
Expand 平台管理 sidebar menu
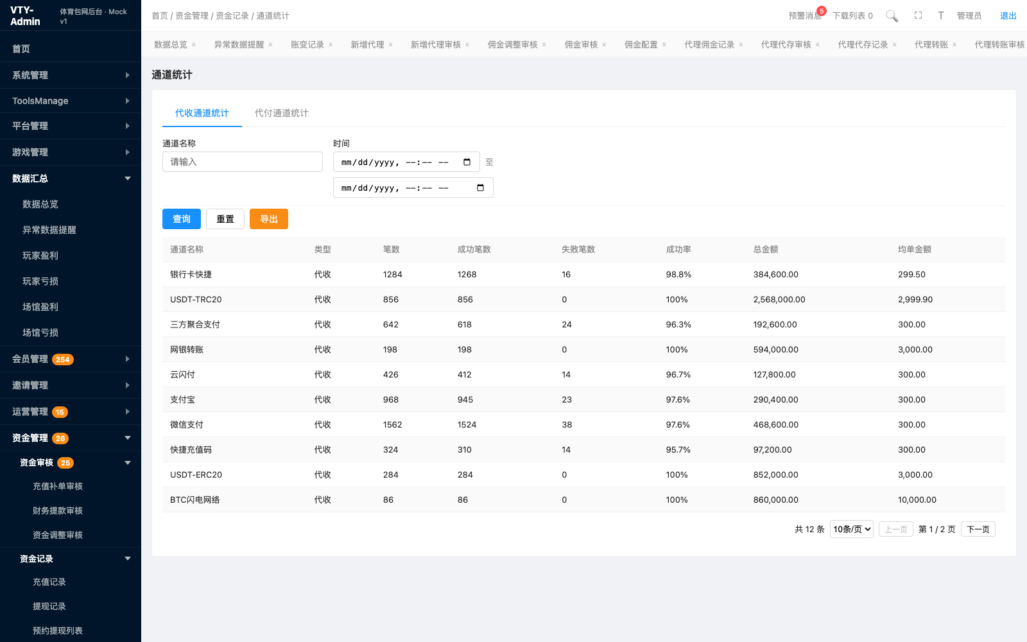tap(71, 126)
